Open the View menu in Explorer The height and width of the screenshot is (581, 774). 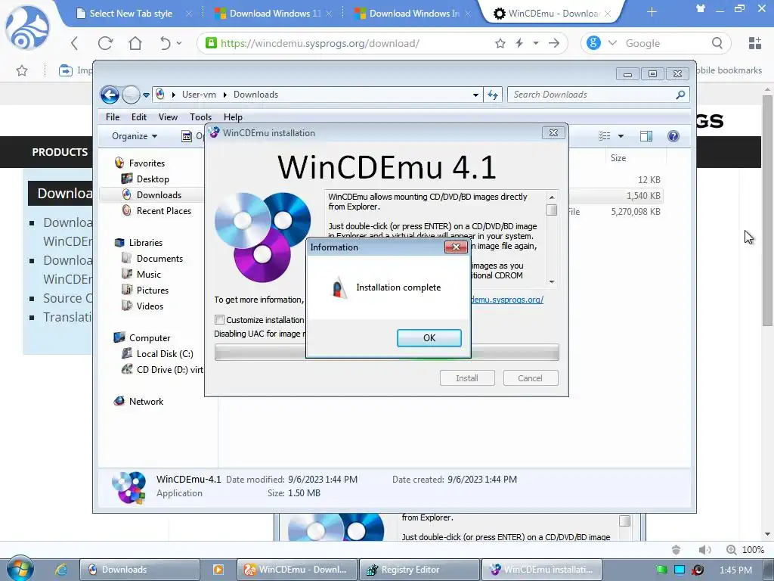[168, 117]
